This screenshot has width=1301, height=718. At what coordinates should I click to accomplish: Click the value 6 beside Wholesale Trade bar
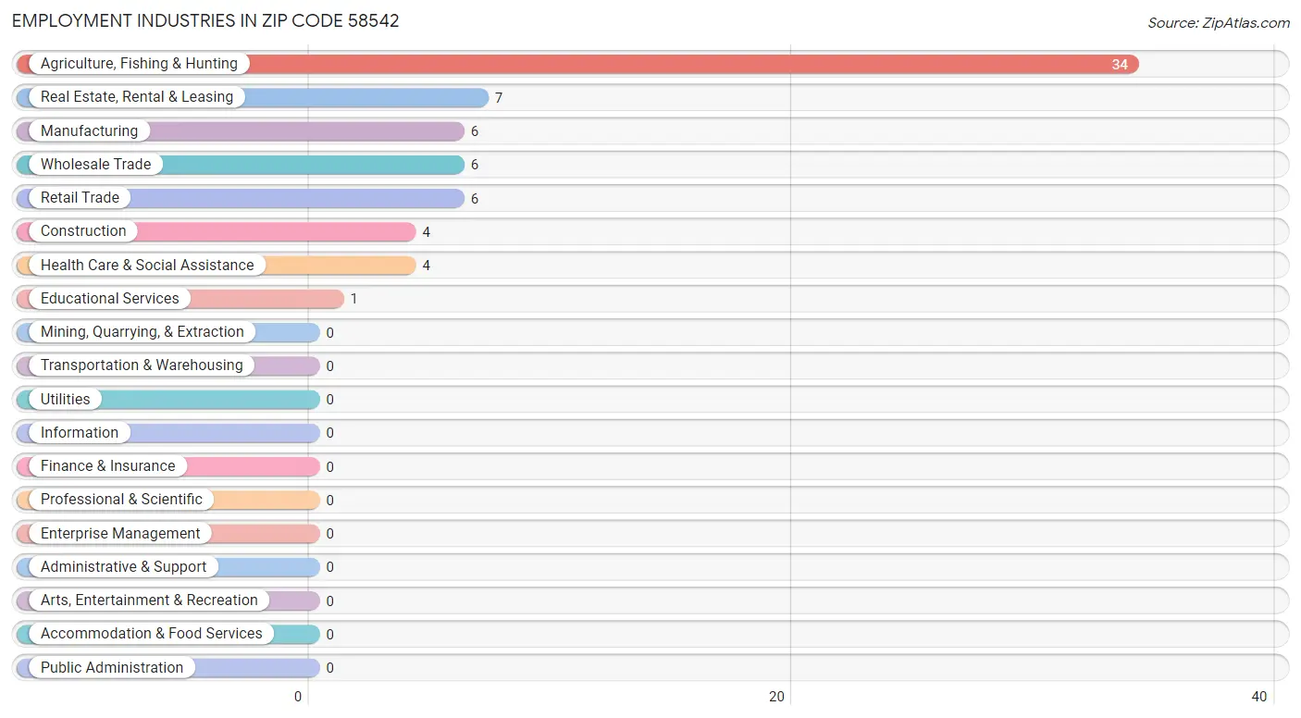[475, 165]
